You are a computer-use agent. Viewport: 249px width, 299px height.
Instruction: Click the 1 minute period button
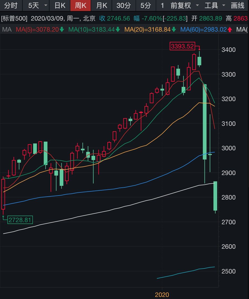pyautogui.click(x=162, y=6)
